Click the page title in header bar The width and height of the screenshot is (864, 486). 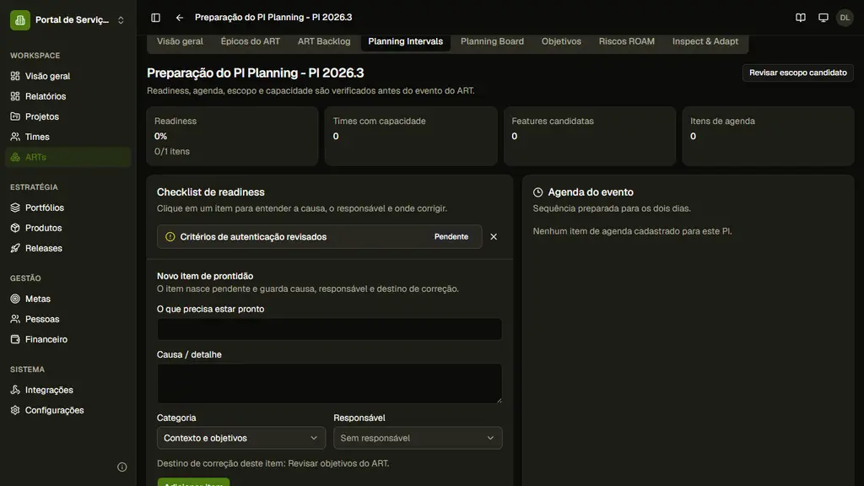click(x=273, y=18)
